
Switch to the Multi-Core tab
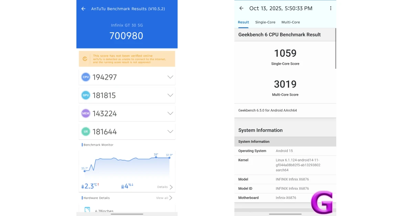click(290, 22)
